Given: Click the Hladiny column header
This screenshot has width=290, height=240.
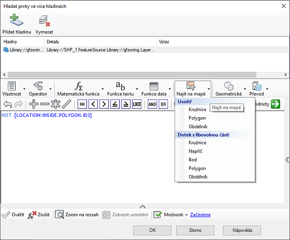Looking at the screenshot, I should 22,42.
